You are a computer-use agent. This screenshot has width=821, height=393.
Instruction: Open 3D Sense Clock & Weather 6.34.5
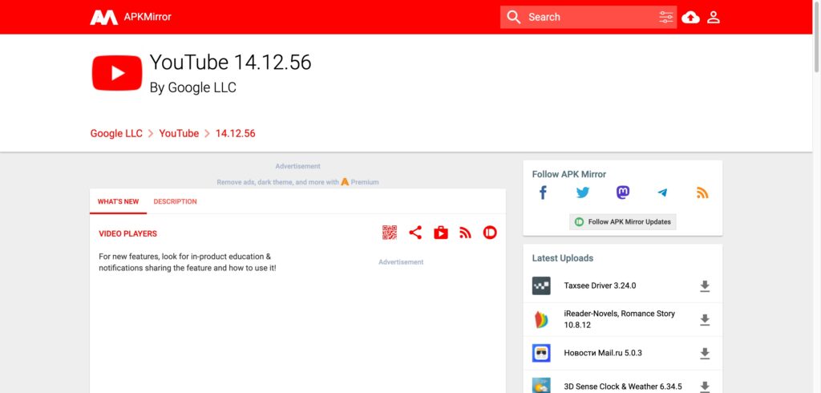[623, 387]
